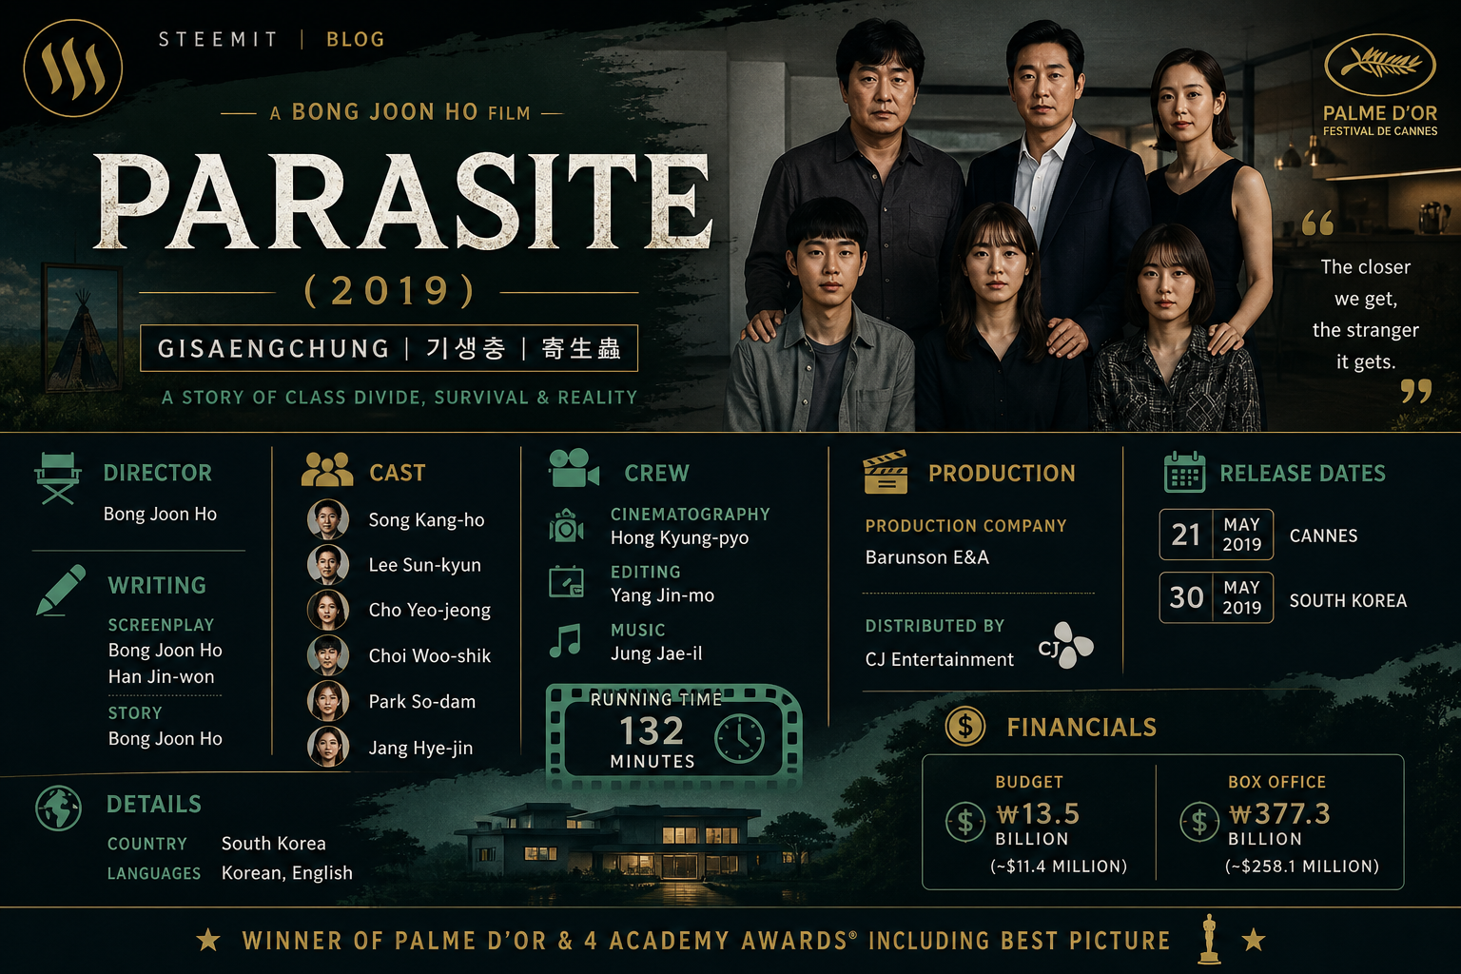
Task: Click the PARASITE film title
Action: [x=402, y=202]
